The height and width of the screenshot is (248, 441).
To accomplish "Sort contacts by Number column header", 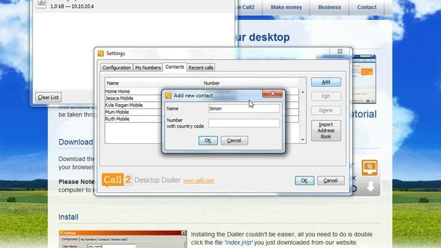I will [250, 83].
